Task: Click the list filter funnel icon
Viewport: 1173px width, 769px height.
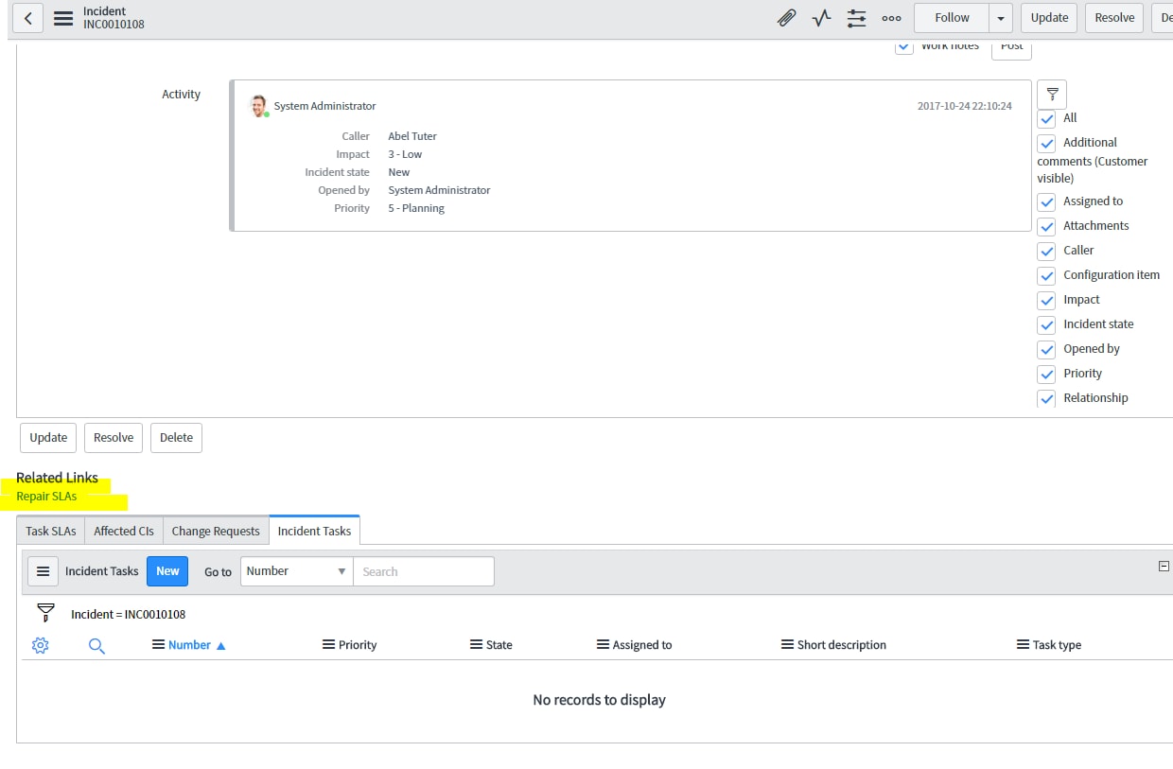Action: point(45,612)
